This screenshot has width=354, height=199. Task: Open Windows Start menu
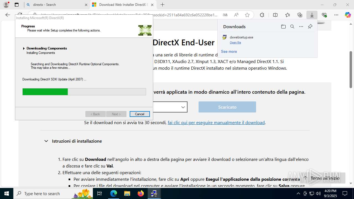[7, 193]
